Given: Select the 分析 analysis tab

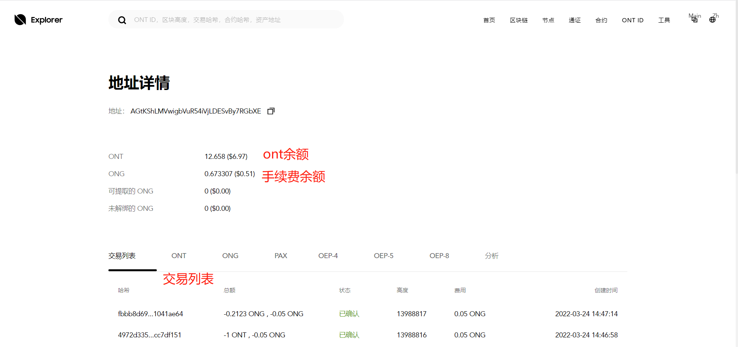Looking at the screenshot, I should [491, 255].
